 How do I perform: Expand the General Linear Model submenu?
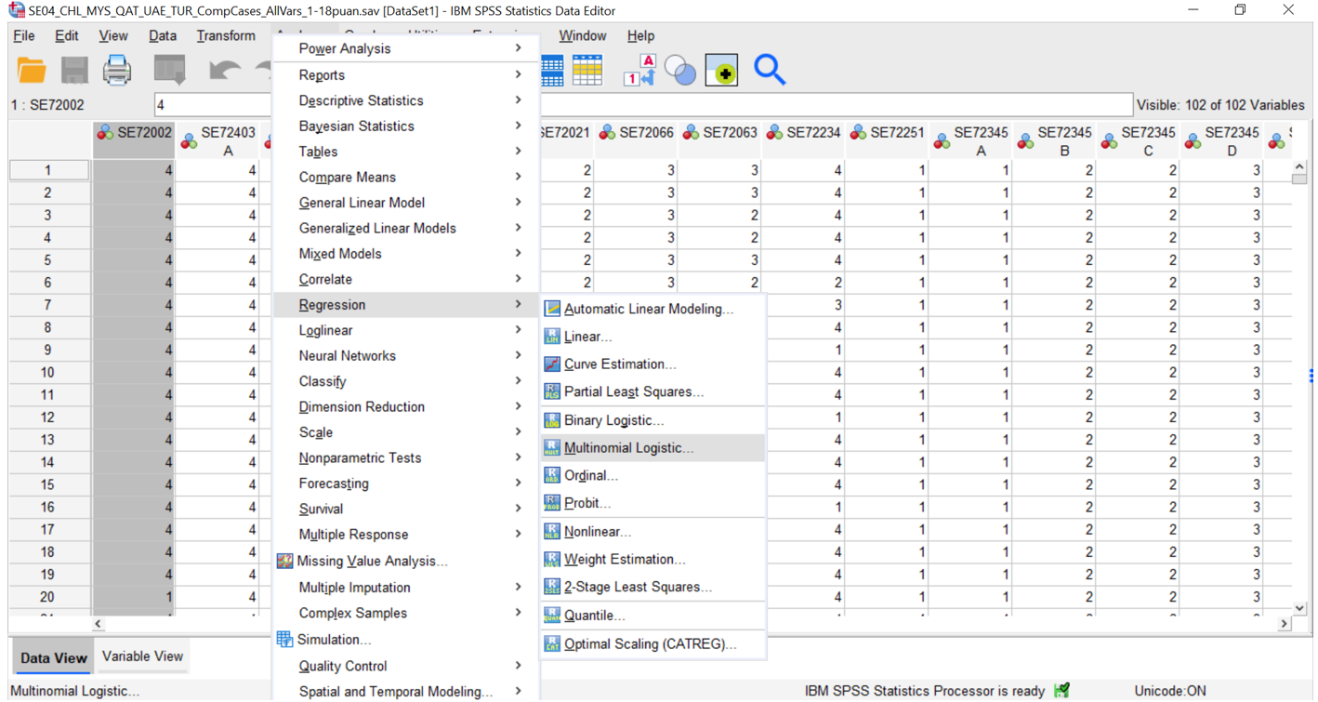406,203
